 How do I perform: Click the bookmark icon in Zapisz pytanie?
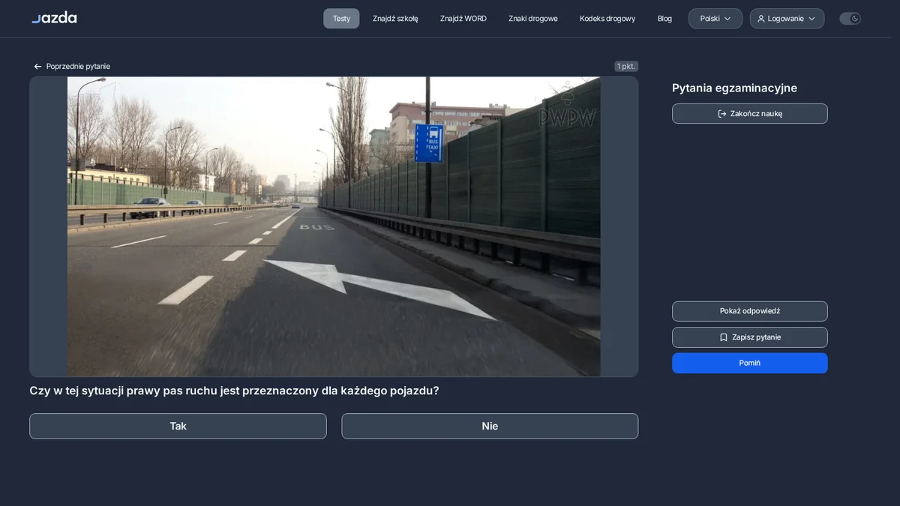point(724,337)
